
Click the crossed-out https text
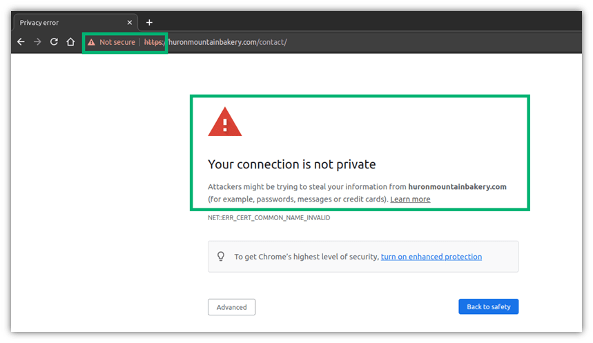pyautogui.click(x=154, y=42)
